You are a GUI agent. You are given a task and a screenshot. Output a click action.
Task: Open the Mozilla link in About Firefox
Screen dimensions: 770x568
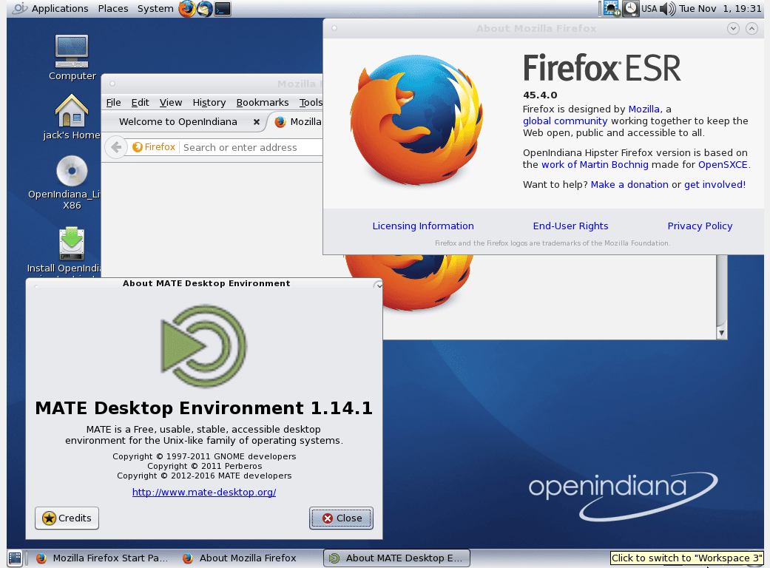(644, 109)
